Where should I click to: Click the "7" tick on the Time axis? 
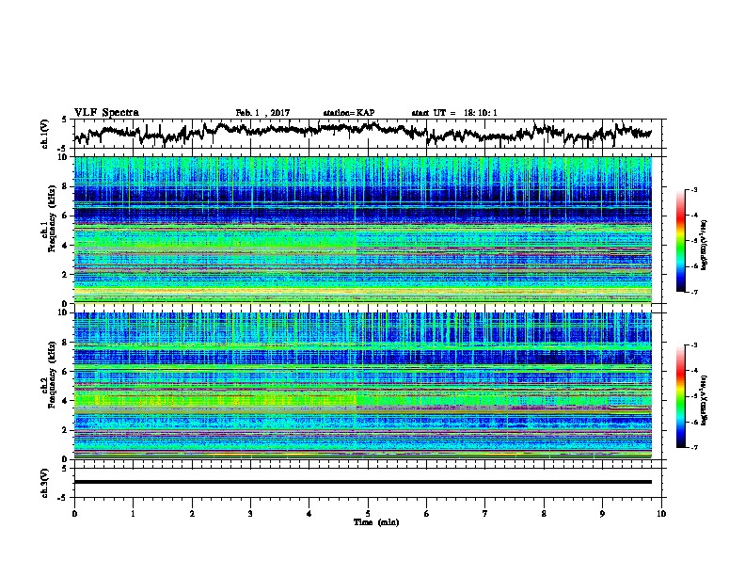pyautogui.click(x=485, y=514)
